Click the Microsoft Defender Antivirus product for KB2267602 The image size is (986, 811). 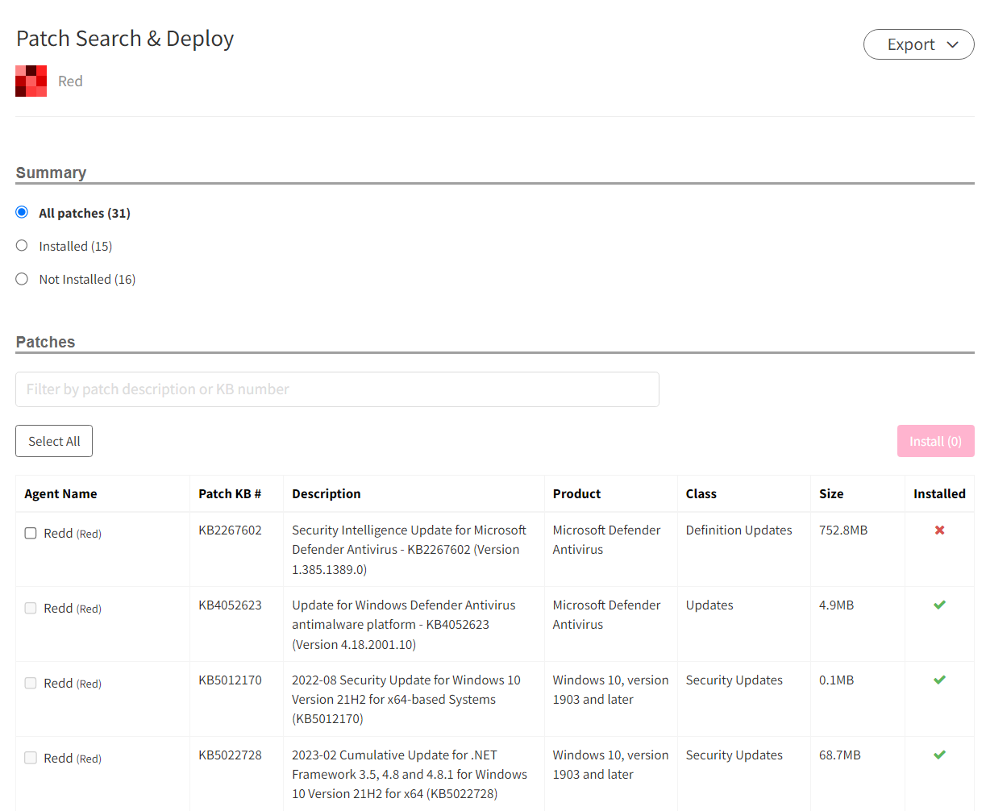(x=606, y=540)
